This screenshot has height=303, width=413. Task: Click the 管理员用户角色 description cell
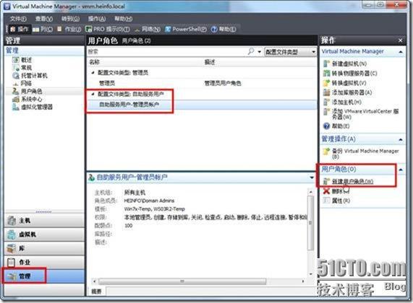(223, 83)
